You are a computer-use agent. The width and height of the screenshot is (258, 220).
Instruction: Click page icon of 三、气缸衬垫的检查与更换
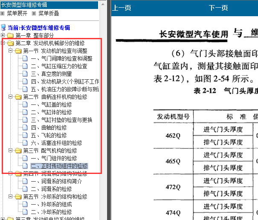25,120
